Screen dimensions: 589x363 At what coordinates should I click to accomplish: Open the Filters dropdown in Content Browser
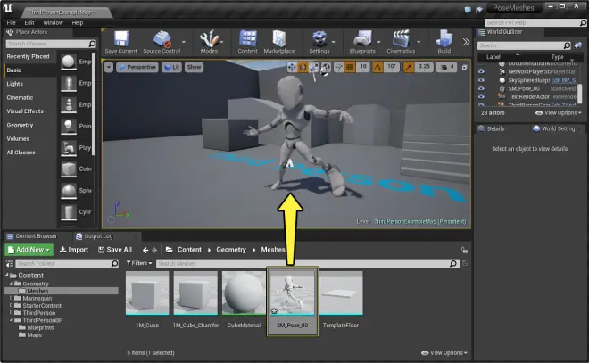139,263
